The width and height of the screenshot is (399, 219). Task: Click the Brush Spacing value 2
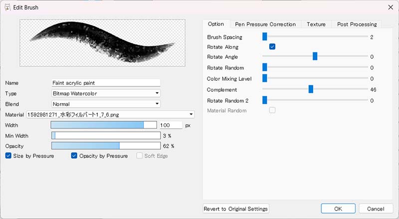[372, 37]
